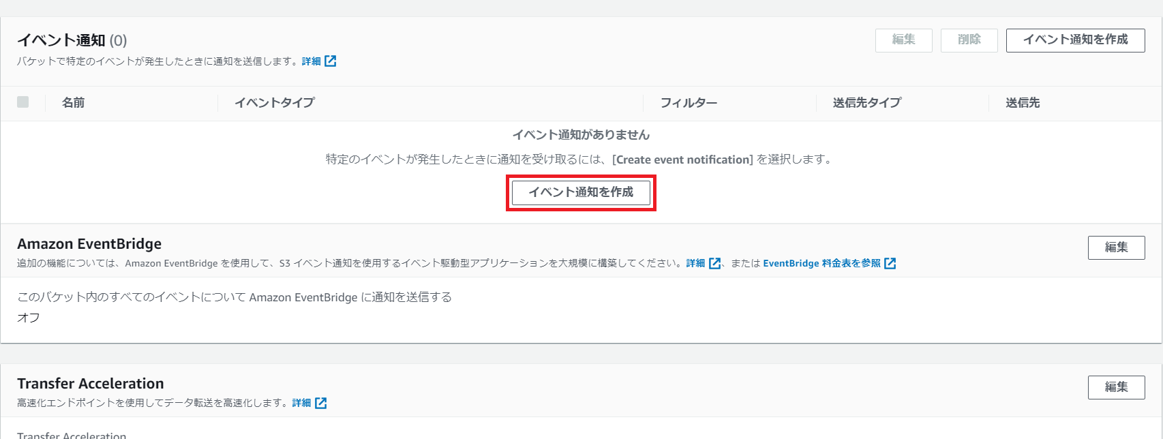Viewport: 1163px width, 439px height.
Task: Click the イベント通知がありません message
Action: tap(581, 135)
